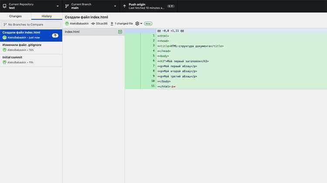The image size is (327, 183).
Task: Click the commit hash icon before 33cac88
Action: pyautogui.click(x=93, y=23)
